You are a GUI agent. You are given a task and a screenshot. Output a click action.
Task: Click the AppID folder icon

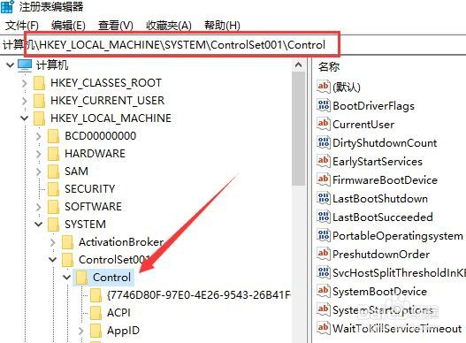(x=96, y=331)
